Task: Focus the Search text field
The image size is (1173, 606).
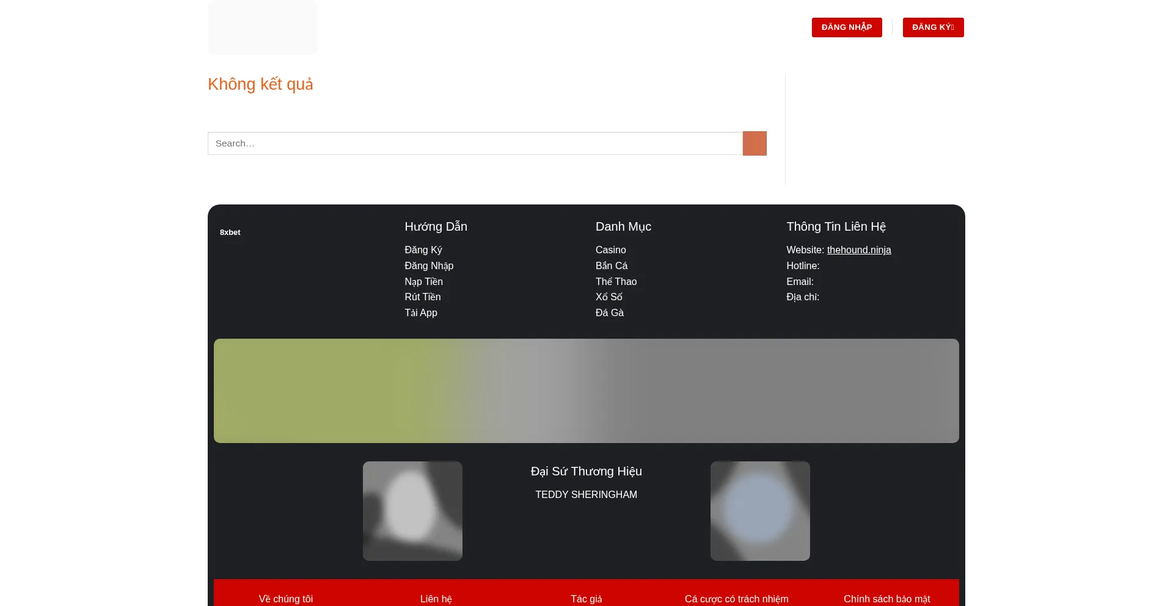Action: (x=475, y=143)
